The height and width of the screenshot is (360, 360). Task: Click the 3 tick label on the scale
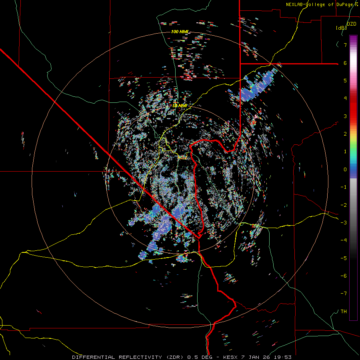[345, 116]
